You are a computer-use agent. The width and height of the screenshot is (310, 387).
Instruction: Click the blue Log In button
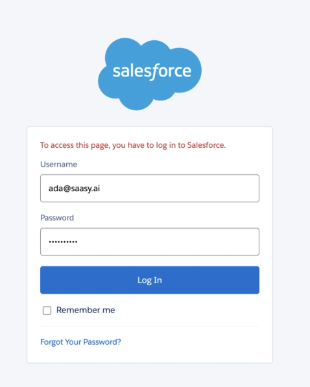(150, 280)
